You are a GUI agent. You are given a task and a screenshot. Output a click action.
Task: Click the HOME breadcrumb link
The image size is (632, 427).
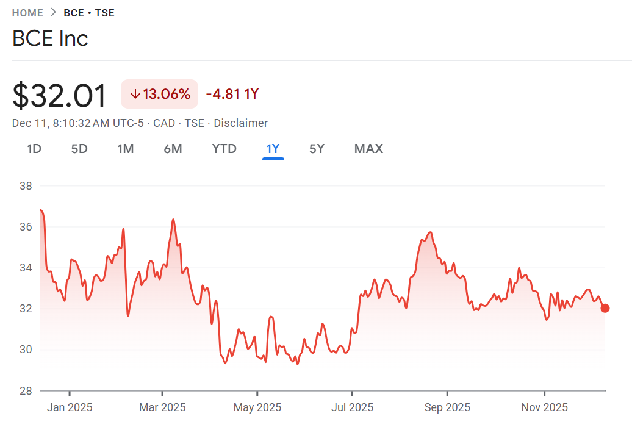(27, 13)
